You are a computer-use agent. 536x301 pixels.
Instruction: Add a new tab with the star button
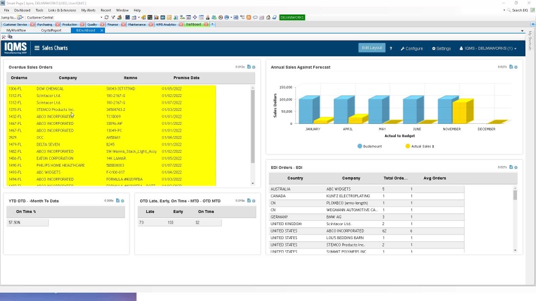click(x=212, y=24)
